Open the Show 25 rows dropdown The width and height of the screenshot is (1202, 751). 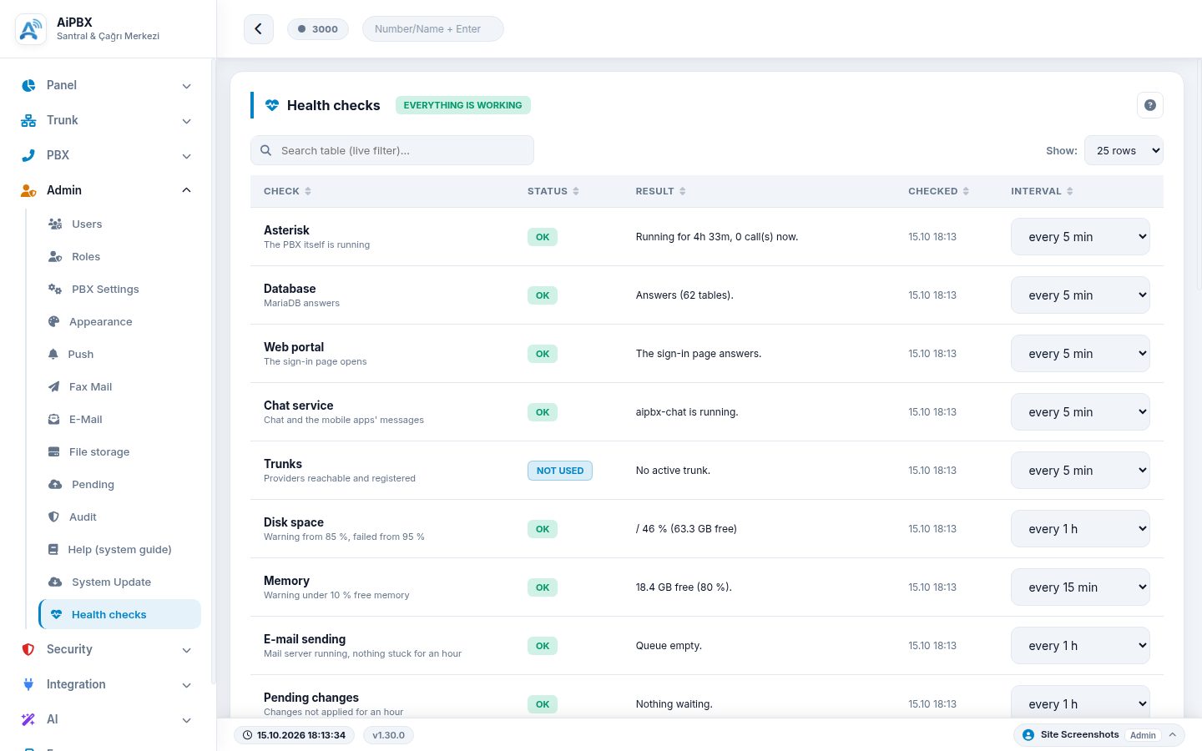(1124, 150)
